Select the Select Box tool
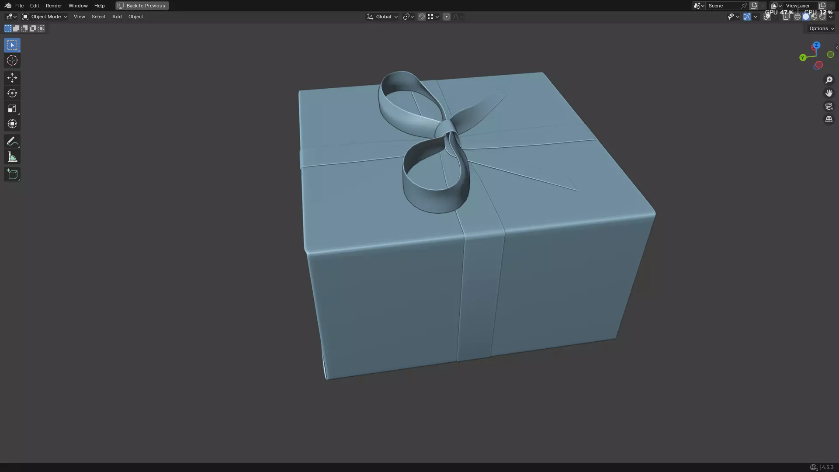Image resolution: width=839 pixels, height=472 pixels. (12, 45)
